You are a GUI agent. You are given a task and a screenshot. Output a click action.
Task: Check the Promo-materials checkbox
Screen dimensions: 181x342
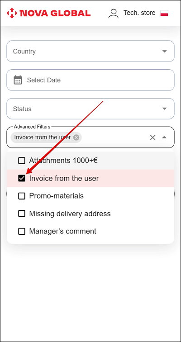22,196
